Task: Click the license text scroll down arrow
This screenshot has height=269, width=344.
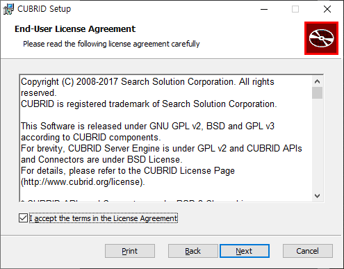Action: pos(317,196)
